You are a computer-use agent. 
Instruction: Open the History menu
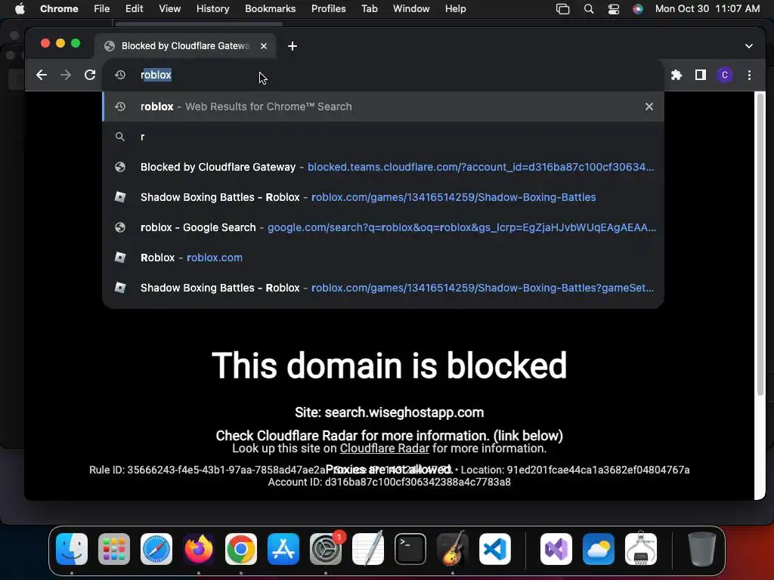[212, 9]
